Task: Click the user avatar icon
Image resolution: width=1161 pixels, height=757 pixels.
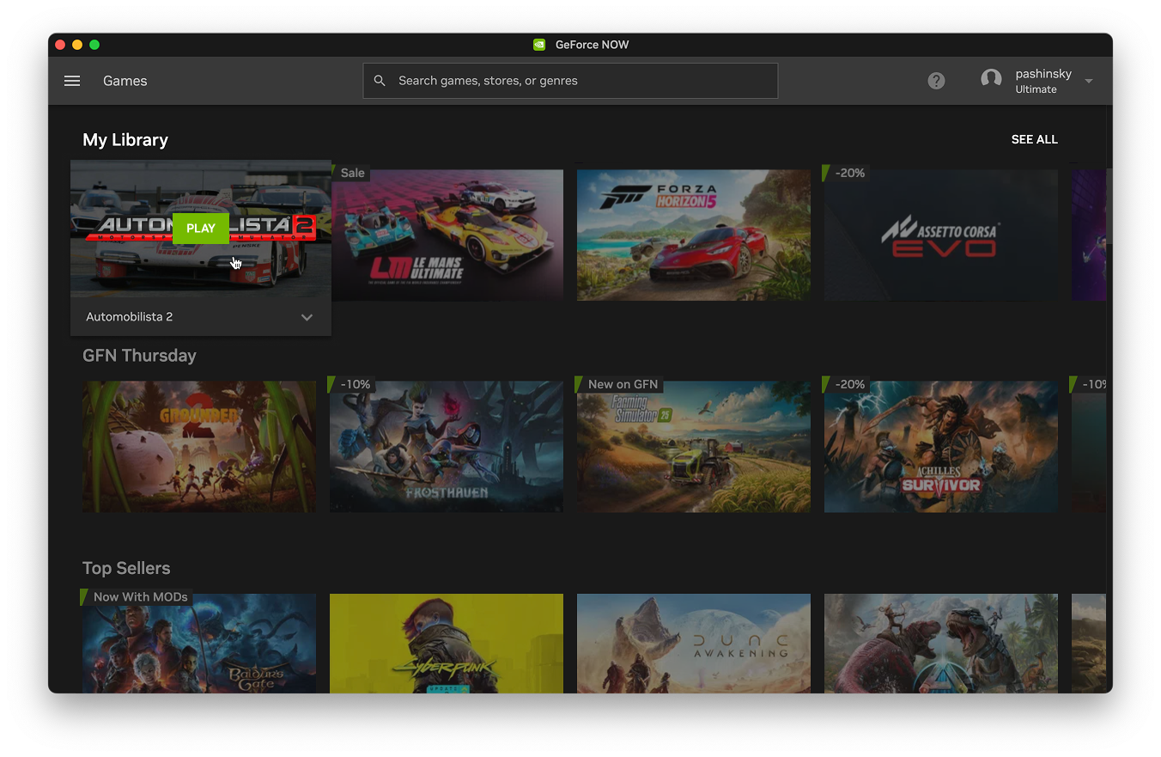Action: click(x=991, y=80)
